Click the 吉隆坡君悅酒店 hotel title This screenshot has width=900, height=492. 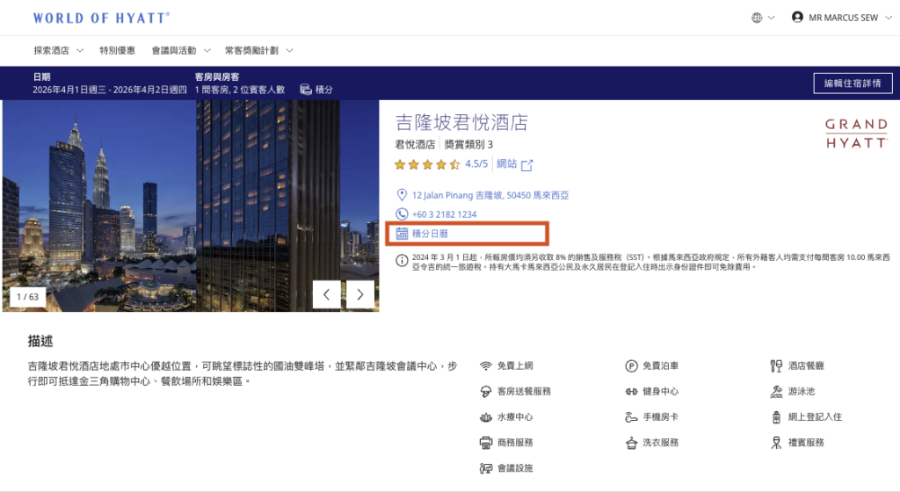click(461, 122)
